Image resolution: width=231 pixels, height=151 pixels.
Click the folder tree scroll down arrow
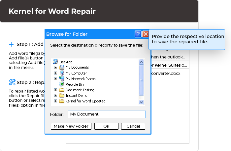pyautogui.click(x=142, y=102)
